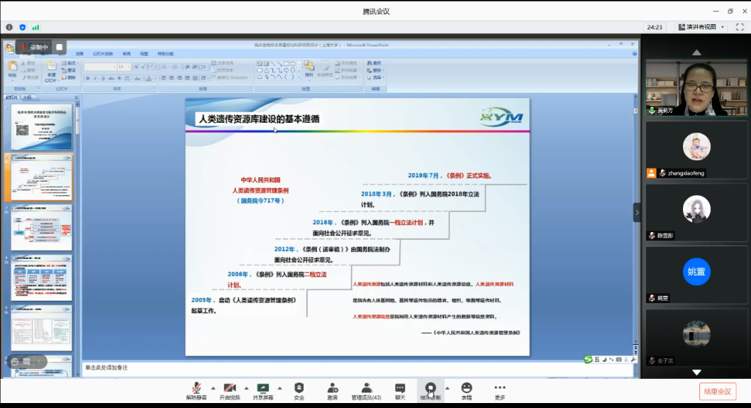Expand video options arrow beside the camera
The height and width of the screenshot is (408, 751).
(246, 388)
